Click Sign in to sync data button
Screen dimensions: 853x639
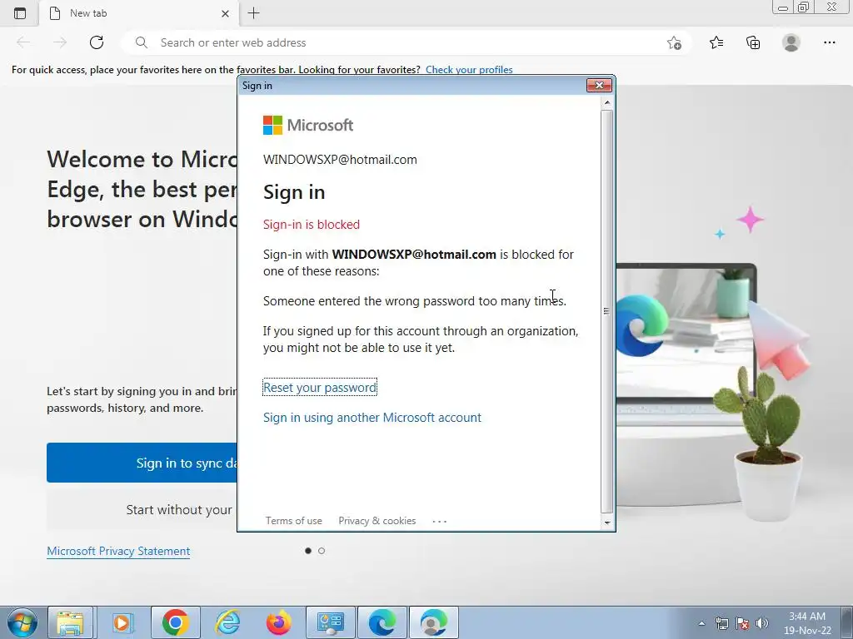click(142, 463)
